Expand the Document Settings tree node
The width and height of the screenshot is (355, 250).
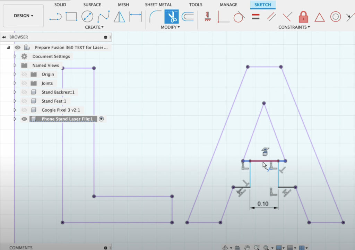pos(15,57)
